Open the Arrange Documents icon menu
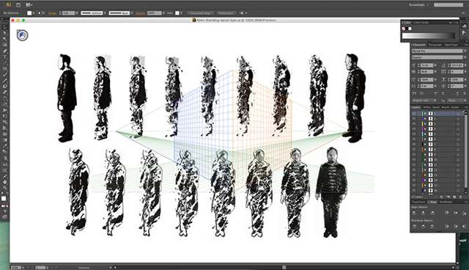 tap(29, 5)
